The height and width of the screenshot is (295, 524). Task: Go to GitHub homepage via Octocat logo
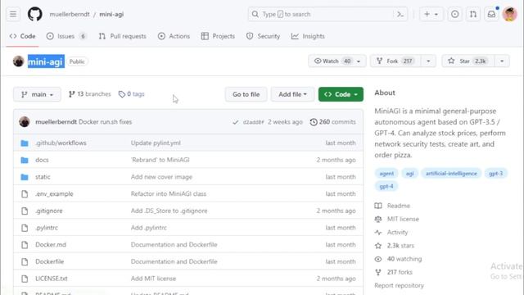[34, 14]
